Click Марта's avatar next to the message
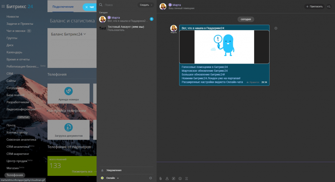The image size is (335, 182). point(173,28)
